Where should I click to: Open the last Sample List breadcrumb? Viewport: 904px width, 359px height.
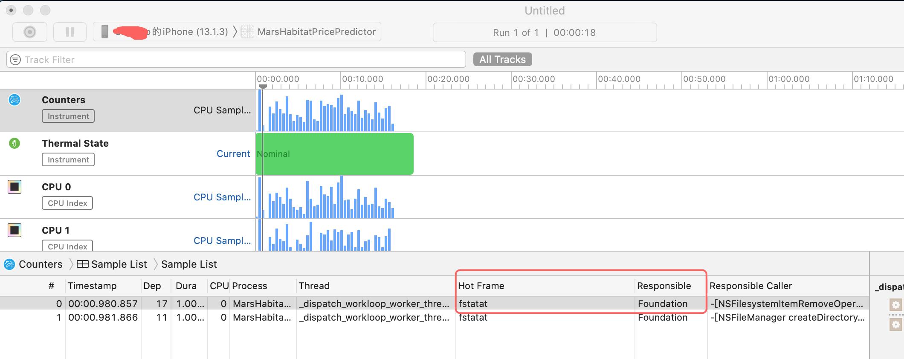(x=189, y=264)
